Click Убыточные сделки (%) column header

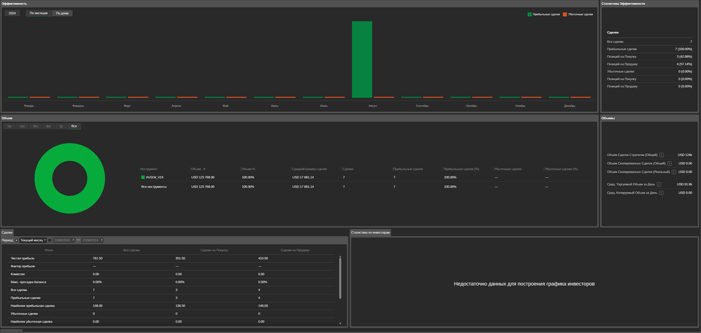click(x=561, y=169)
